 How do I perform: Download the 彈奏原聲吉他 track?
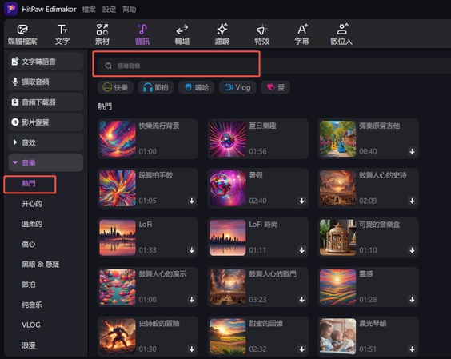tap(412, 151)
